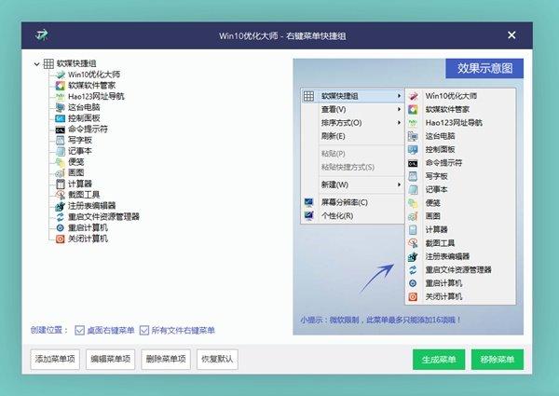The height and width of the screenshot is (396, 559).
Task: Choose 刷新(E) in preview context menu
Action: (x=352, y=136)
